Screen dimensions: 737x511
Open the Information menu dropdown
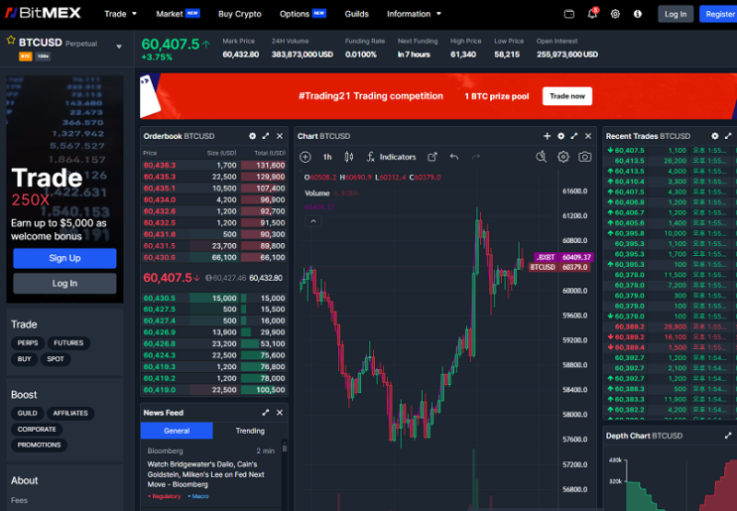pyautogui.click(x=414, y=14)
